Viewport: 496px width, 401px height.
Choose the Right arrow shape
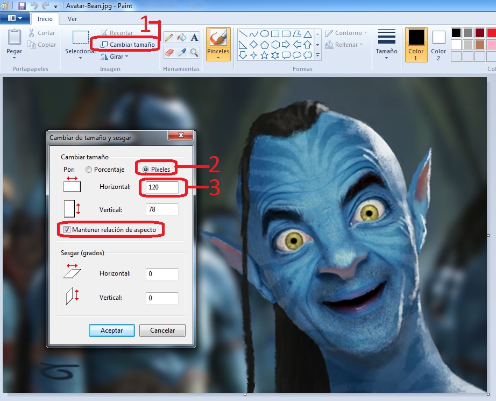(x=286, y=45)
